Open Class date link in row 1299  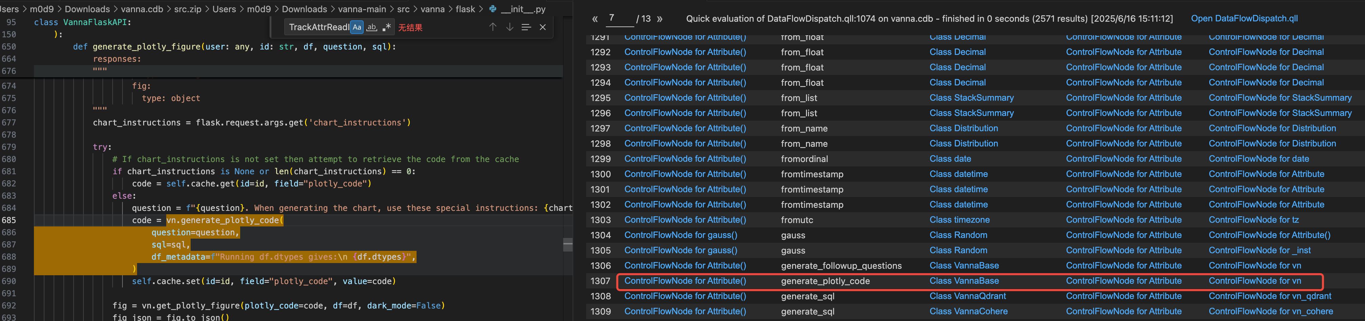click(950, 158)
